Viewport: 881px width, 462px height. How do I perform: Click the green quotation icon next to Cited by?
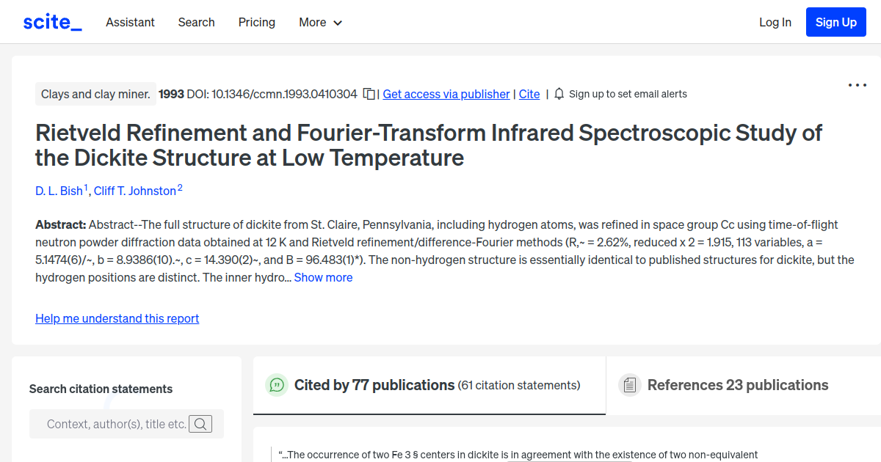[276, 384]
